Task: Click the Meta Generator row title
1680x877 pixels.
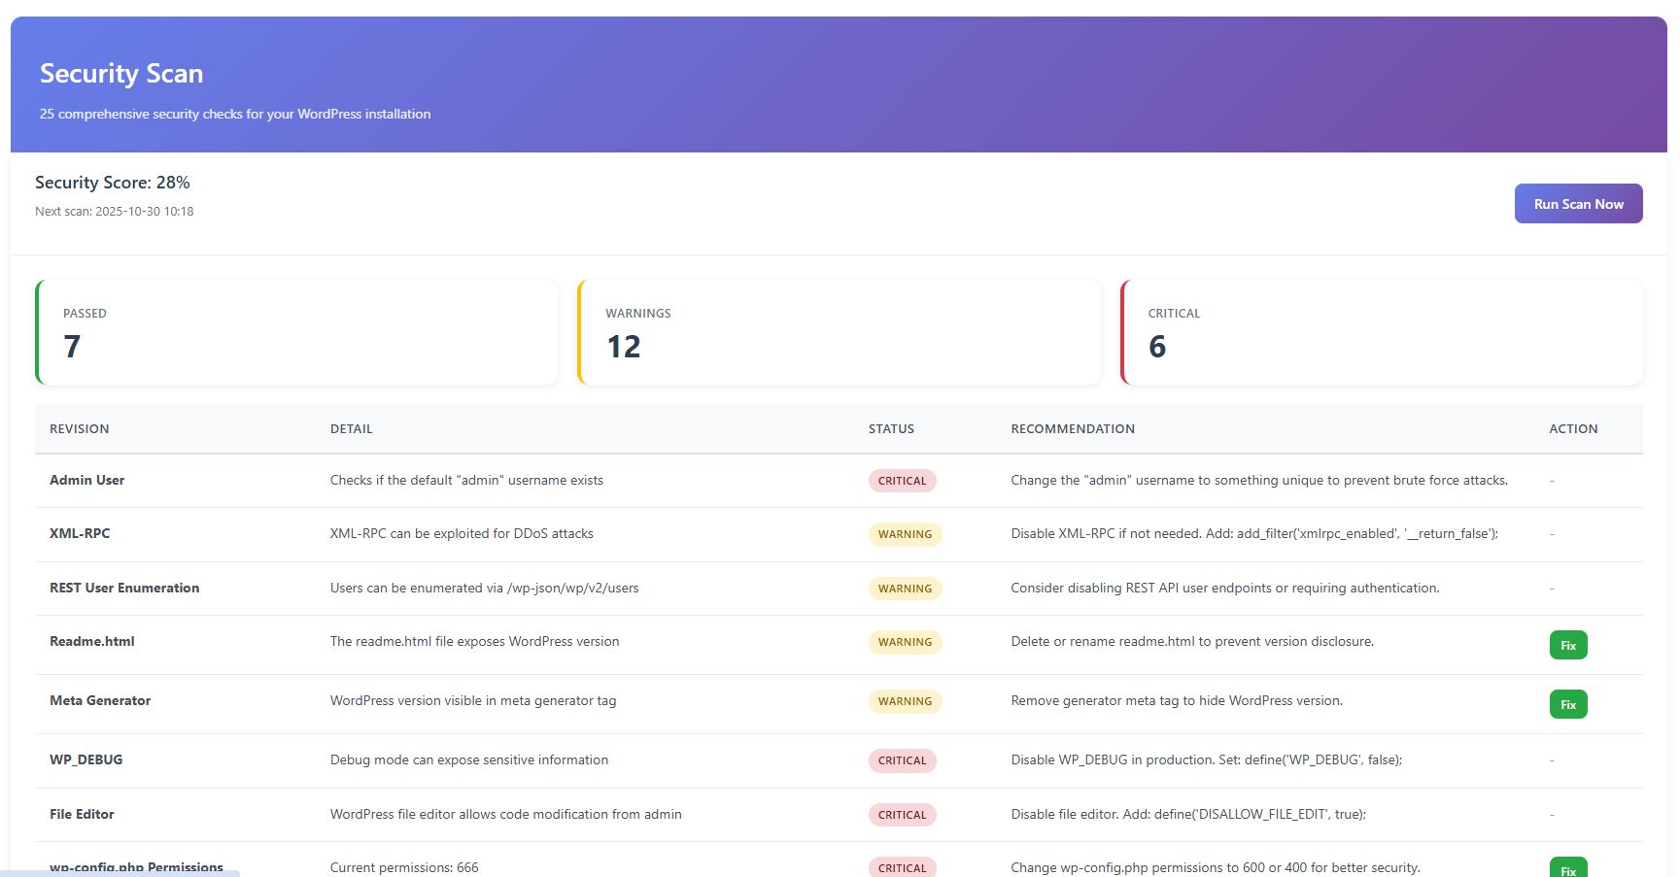Action: (x=100, y=700)
